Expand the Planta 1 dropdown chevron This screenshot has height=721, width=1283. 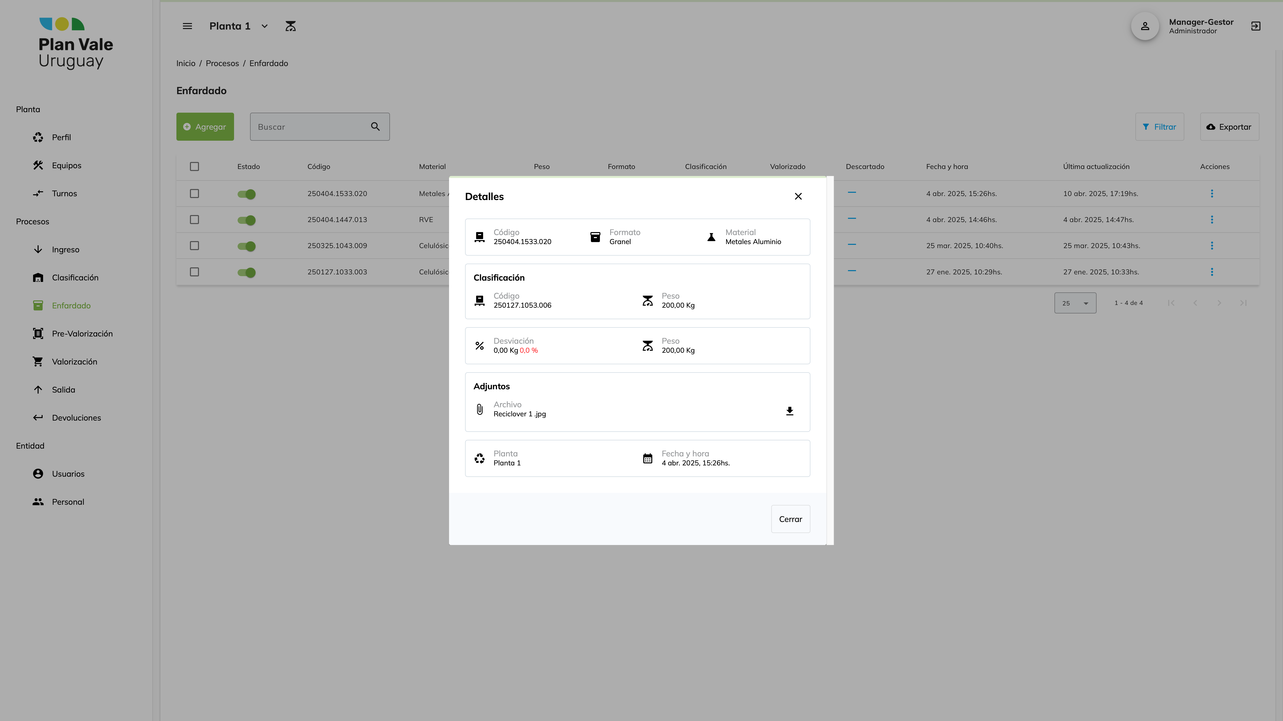point(264,26)
